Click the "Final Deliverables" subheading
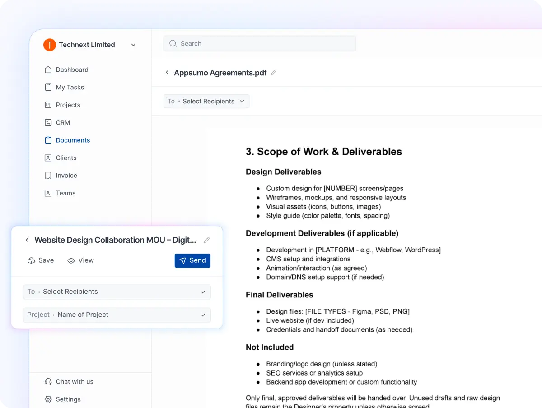Image resolution: width=542 pixels, height=408 pixels. (280, 295)
